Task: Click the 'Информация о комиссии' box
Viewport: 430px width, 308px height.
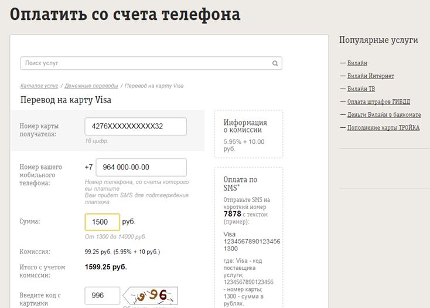Action: pyautogui.click(x=248, y=133)
